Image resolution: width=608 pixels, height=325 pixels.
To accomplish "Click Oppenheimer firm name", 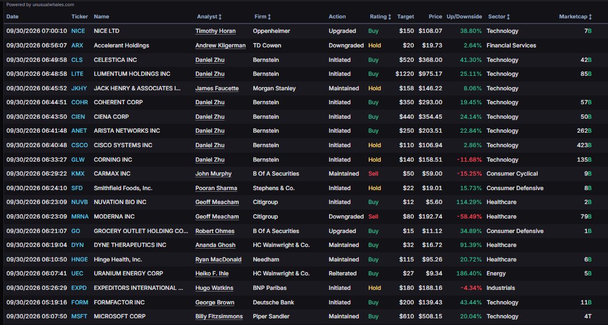I will (272, 31).
